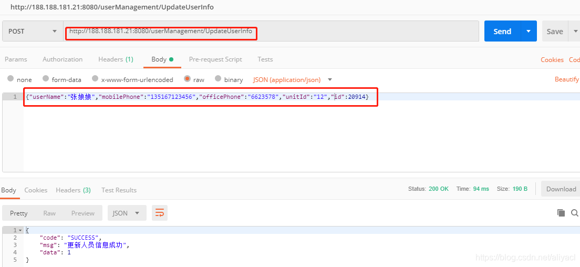Click the Time 94 ms value
Image resolution: width=580 pixels, height=267 pixels.
481,189
